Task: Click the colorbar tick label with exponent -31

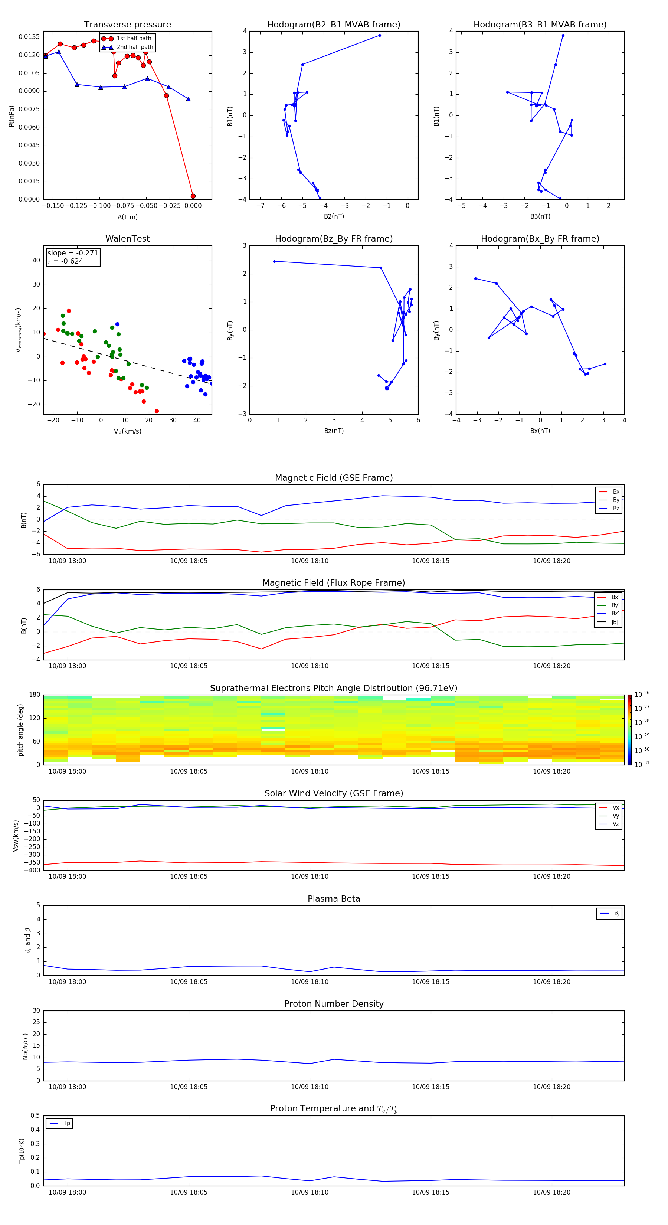Action: click(x=642, y=764)
